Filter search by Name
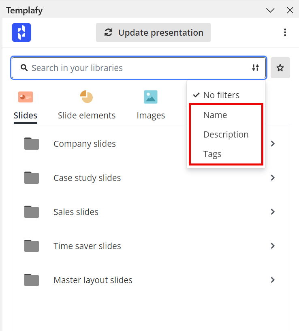 point(226,115)
